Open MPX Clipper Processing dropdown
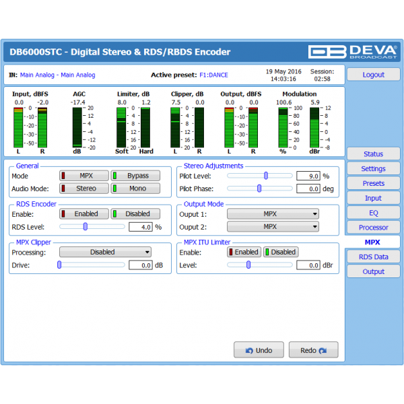Image resolution: width=404 pixels, height=404 pixels. pos(105,252)
